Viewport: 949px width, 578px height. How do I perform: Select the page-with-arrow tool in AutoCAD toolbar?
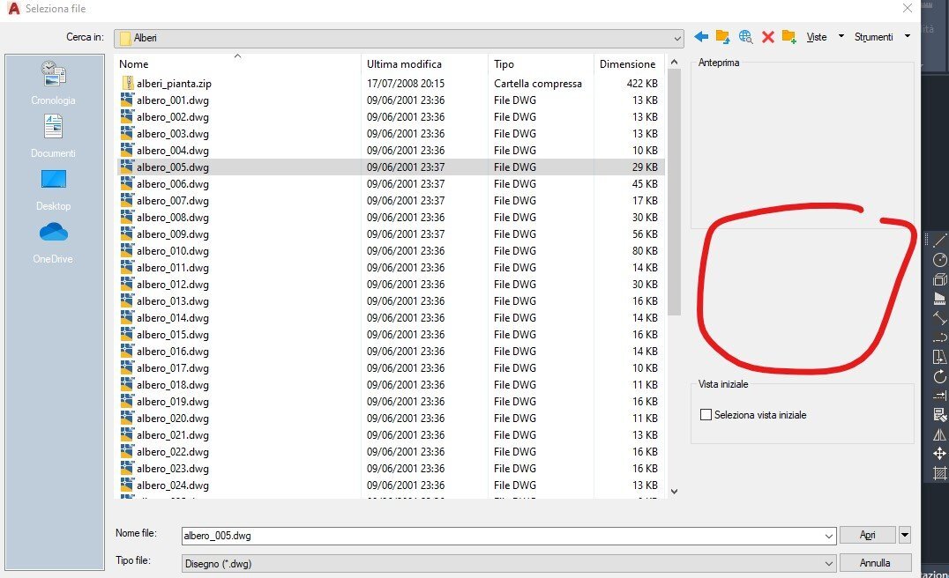939,357
